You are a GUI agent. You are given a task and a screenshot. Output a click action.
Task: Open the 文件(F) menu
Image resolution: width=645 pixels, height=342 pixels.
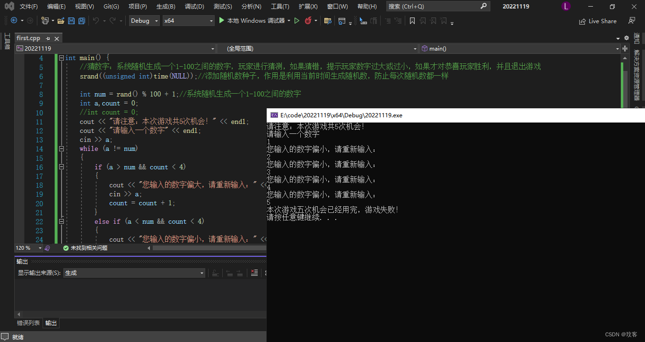[x=28, y=7]
